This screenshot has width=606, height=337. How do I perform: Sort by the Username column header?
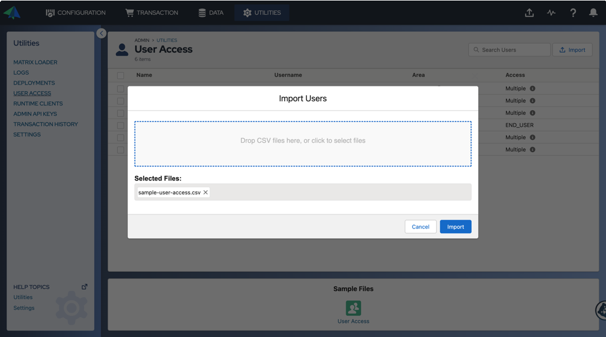click(288, 75)
